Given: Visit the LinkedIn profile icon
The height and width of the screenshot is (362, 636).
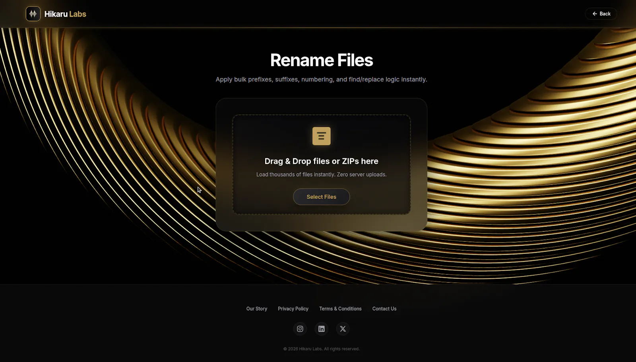Looking at the screenshot, I should click(322, 329).
